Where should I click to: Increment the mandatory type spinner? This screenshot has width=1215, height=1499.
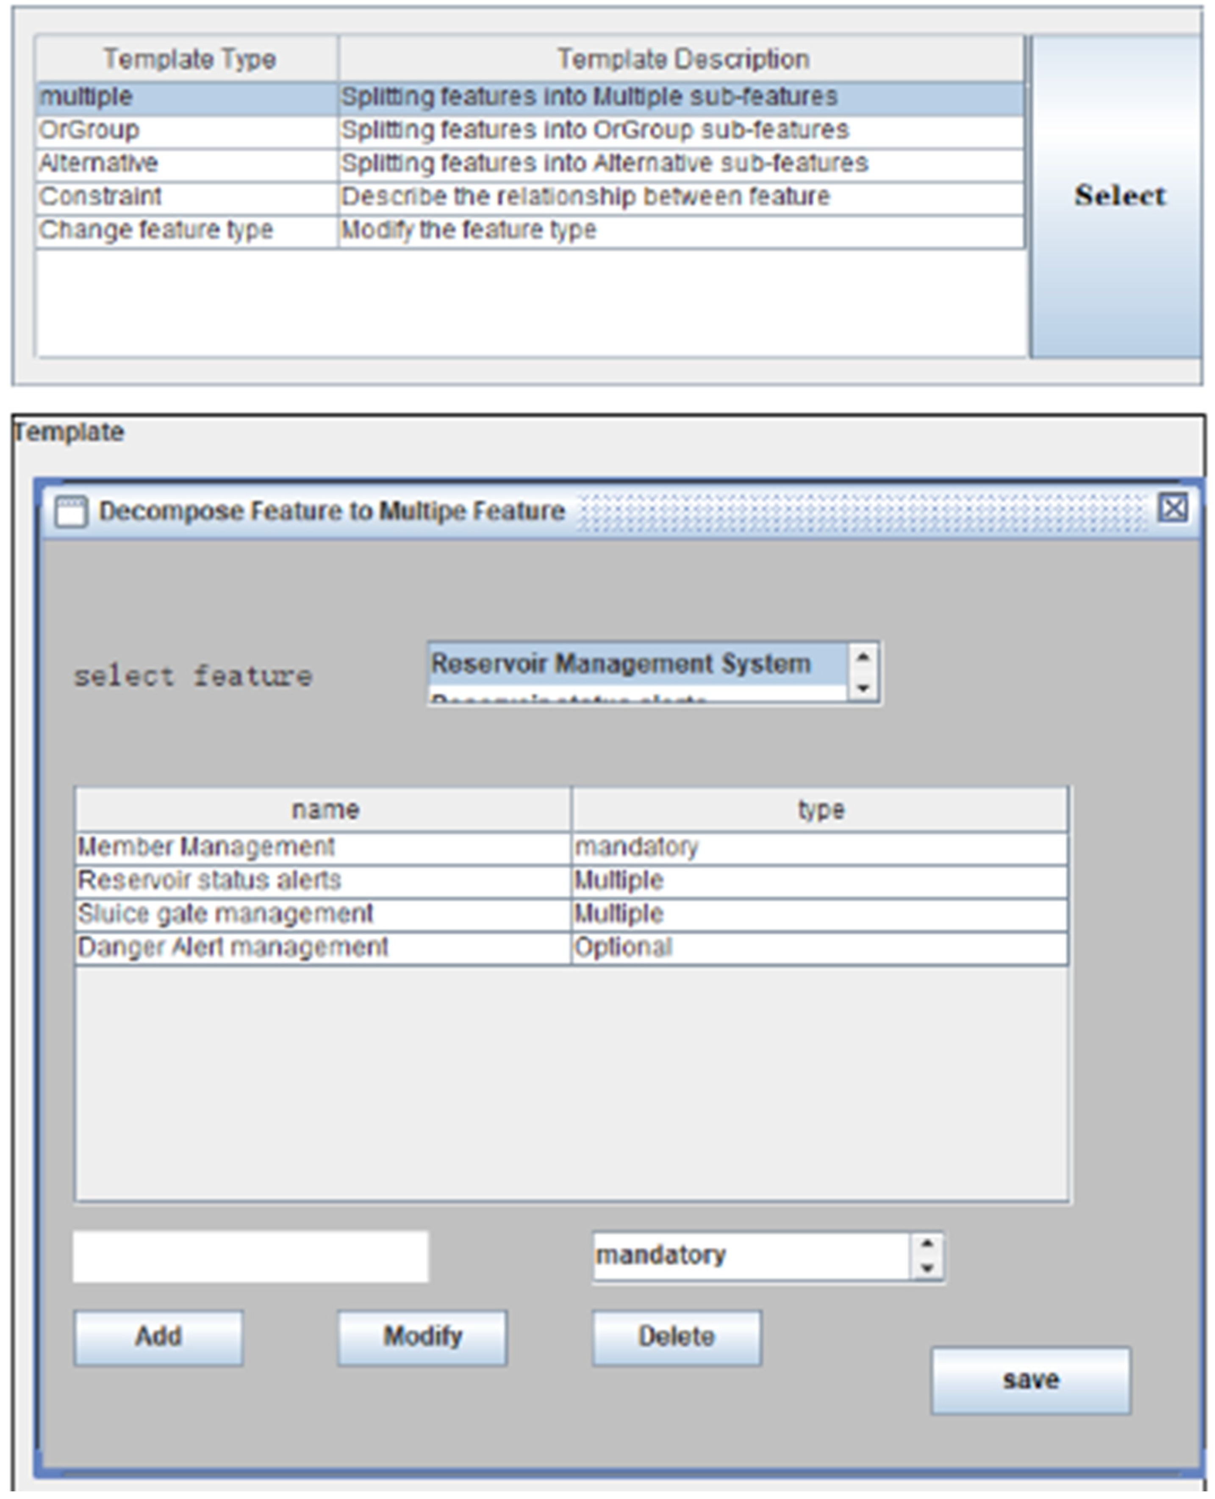click(927, 1243)
